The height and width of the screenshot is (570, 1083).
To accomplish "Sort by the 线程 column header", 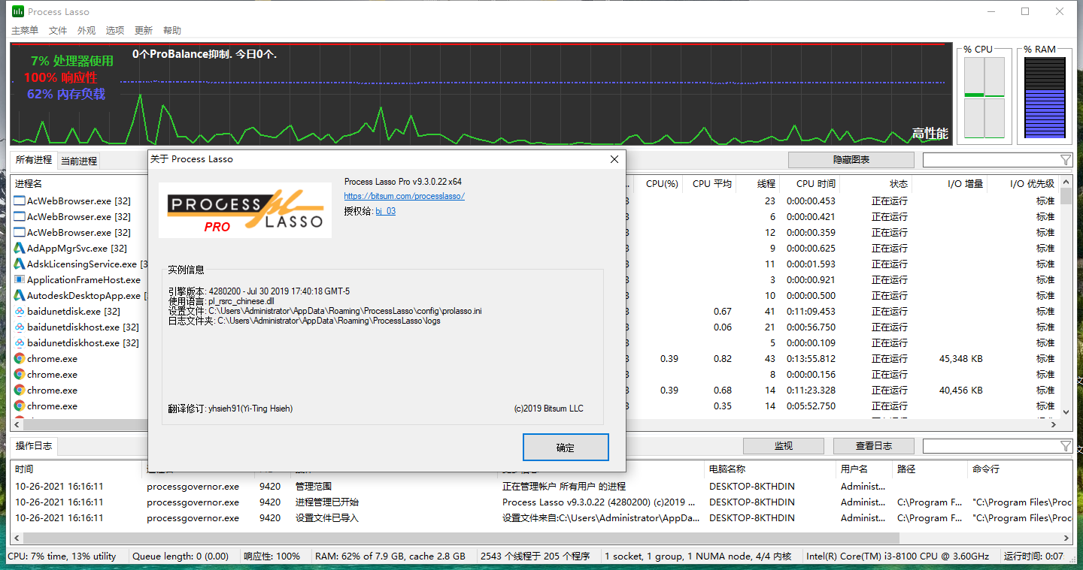I will tap(758, 183).
